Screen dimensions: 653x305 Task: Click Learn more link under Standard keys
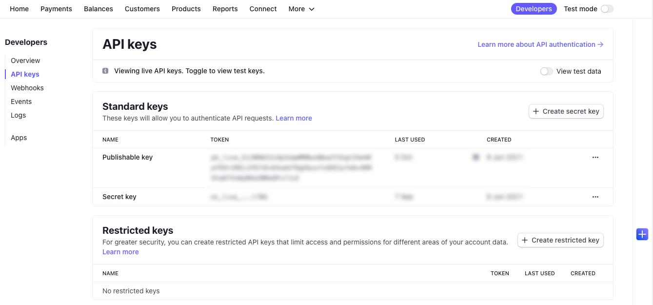point(294,118)
